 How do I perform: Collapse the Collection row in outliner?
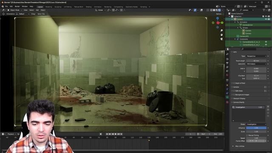pos(229,16)
